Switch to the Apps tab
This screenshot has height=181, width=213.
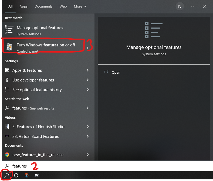pyautogui.click(x=23, y=6)
